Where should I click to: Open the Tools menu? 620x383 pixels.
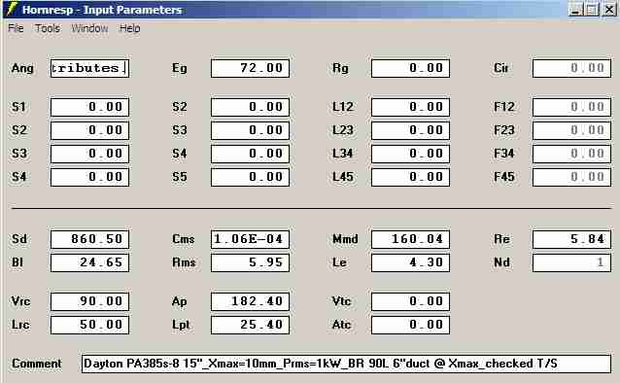coord(48,28)
